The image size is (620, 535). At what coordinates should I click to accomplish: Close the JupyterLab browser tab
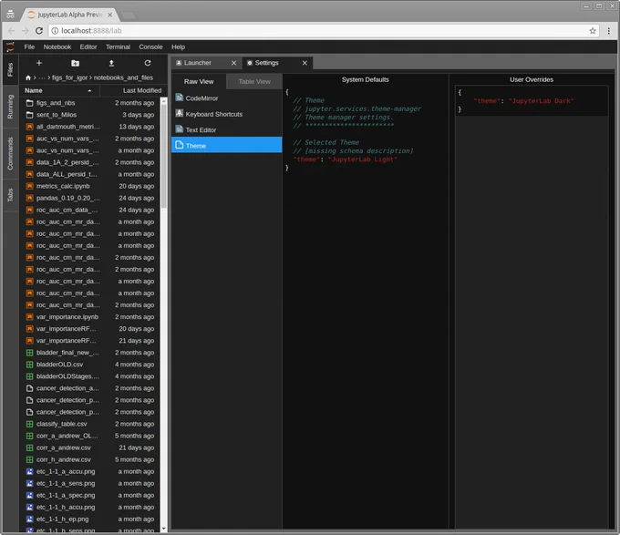pyautogui.click(x=110, y=15)
